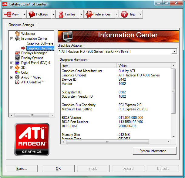Open the View dropdown arrow

pos(24,14)
